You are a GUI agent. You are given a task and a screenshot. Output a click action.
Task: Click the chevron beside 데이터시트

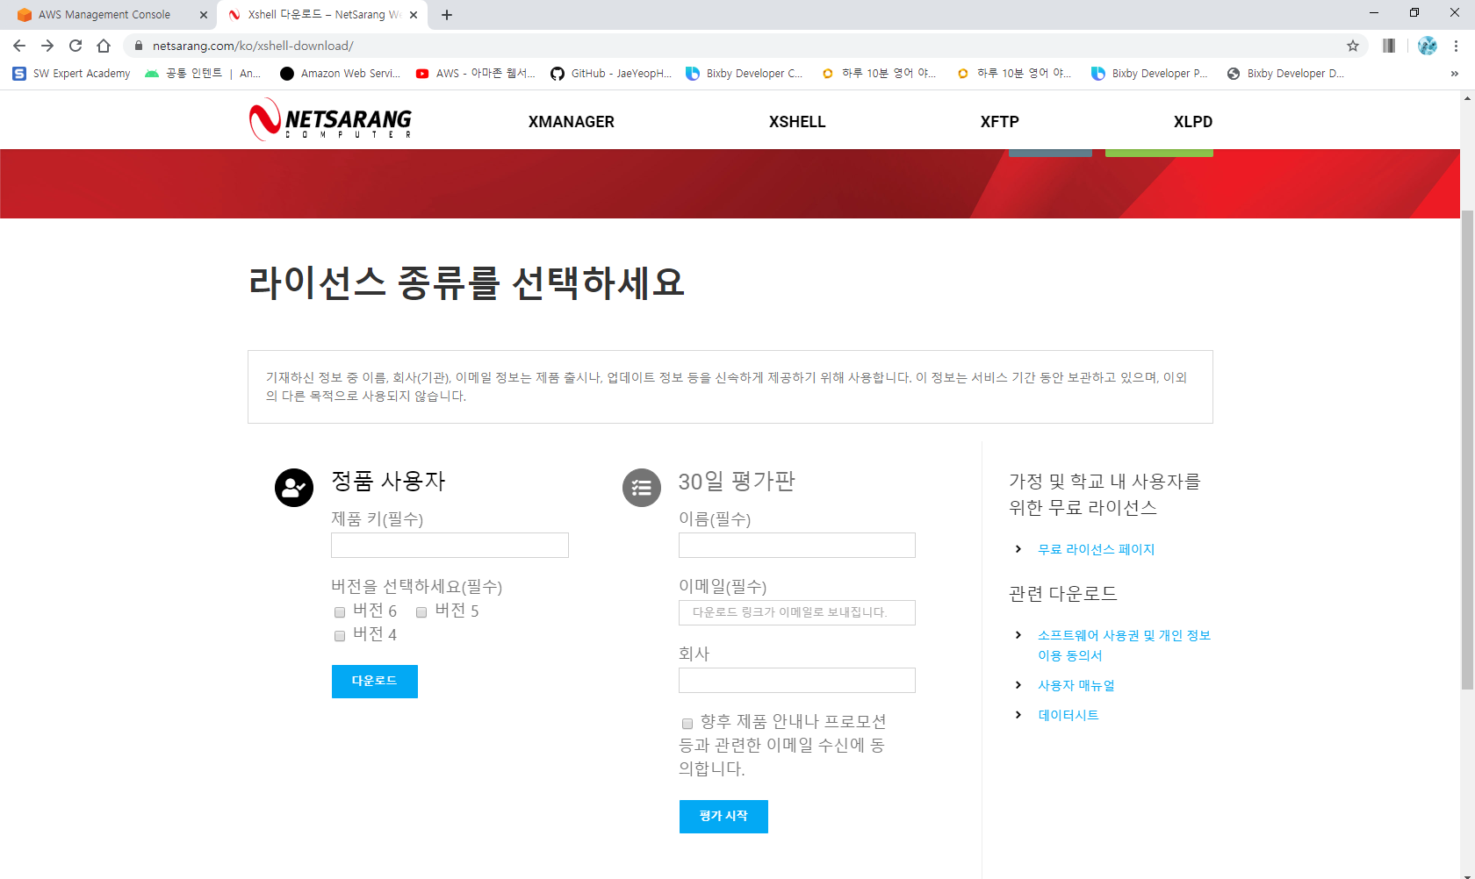(x=1018, y=715)
